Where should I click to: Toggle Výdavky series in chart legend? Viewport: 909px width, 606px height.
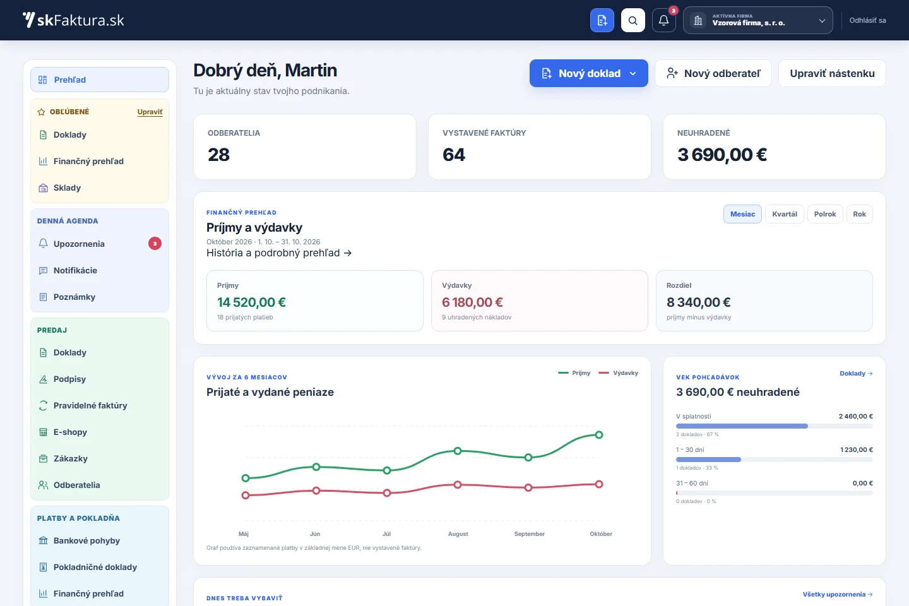pos(618,373)
